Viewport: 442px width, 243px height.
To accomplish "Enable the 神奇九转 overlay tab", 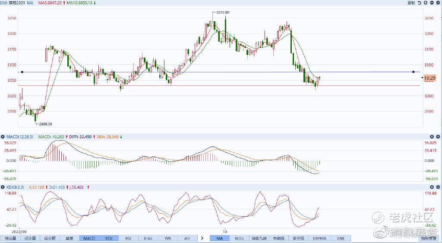I will click(259, 238).
